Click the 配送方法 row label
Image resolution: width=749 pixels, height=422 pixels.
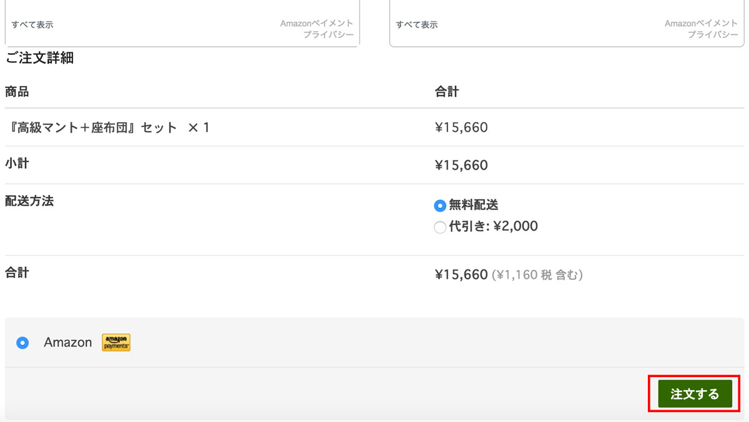(29, 201)
